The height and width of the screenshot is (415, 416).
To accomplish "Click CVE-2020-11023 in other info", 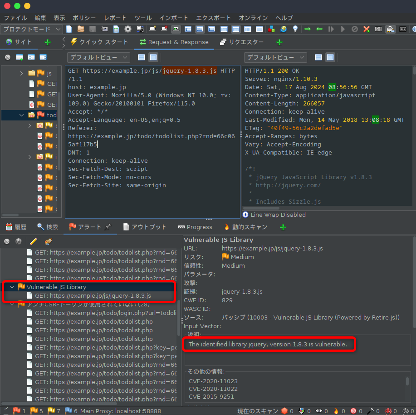I will [x=213, y=381].
